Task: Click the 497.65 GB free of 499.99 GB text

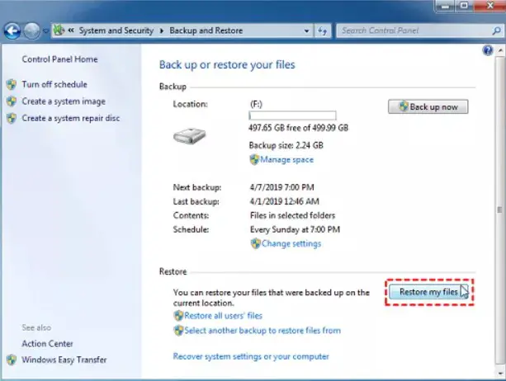Action: (298, 128)
